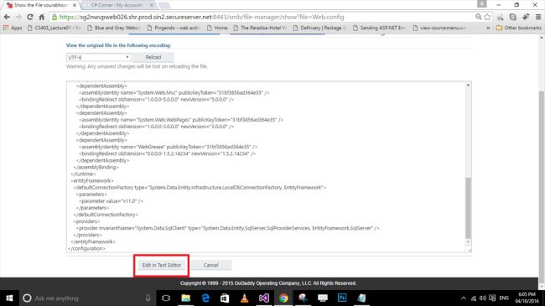This screenshot has height=306, width=545.
Task: Open the volume control in system tray
Action: (x=482, y=298)
